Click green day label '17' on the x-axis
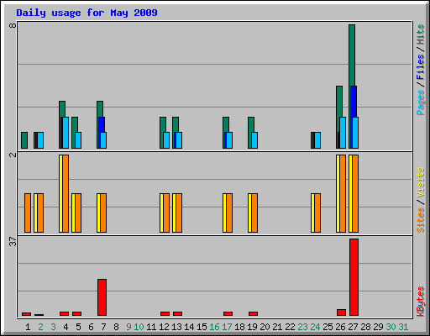 (227, 327)
